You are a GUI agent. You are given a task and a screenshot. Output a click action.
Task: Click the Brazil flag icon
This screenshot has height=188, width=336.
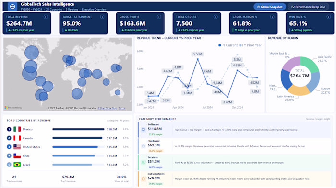[x=17, y=165]
